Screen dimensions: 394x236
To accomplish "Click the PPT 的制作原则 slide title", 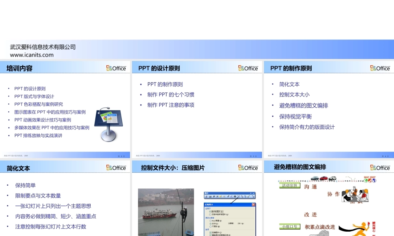I will [291, 68].
